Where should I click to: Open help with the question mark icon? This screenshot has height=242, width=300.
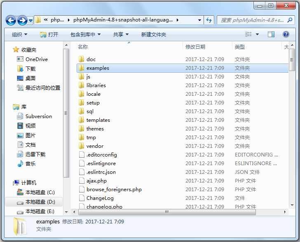pyautogui.click(x=286, y=34)
